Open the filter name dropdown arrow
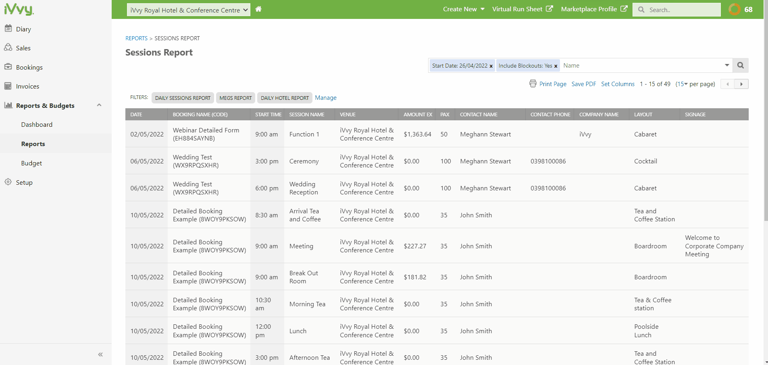This screenshot has height=365, width=768. tap(727, 65)
